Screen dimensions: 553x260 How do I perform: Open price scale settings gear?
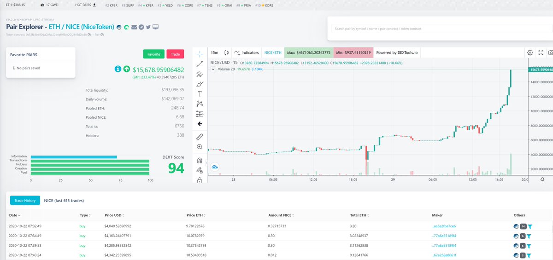pyautogui.click(x=542, y=179)
